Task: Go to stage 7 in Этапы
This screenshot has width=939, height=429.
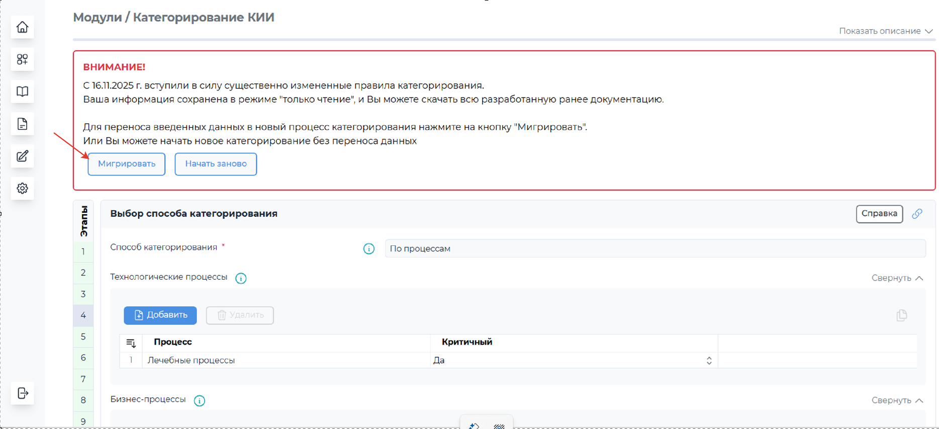Action: click(83, 379)
